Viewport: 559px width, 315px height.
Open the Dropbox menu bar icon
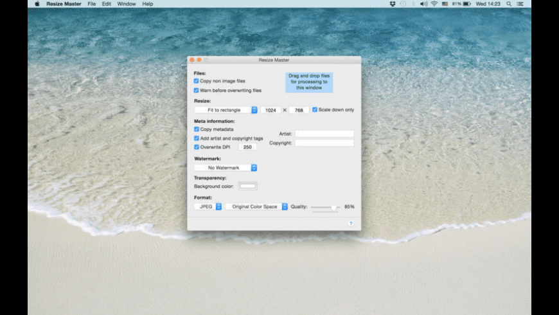point(393,4)
